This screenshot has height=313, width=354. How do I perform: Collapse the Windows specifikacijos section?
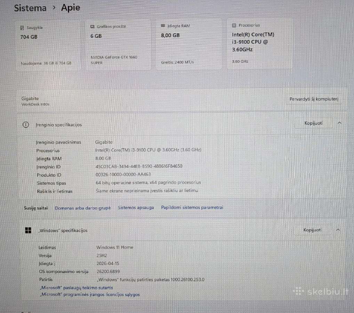338,230
